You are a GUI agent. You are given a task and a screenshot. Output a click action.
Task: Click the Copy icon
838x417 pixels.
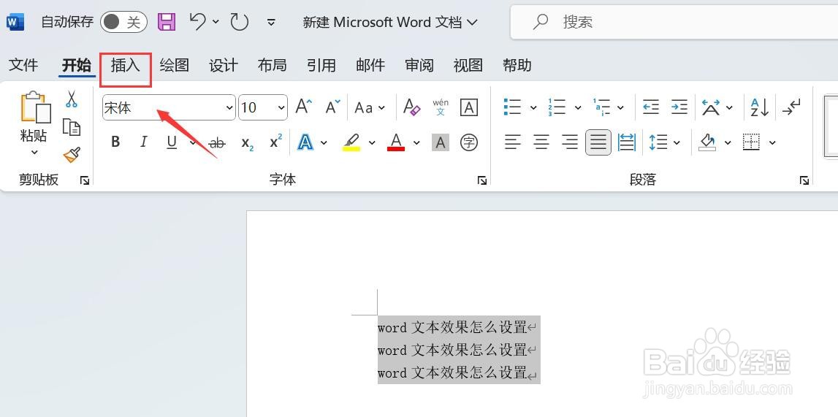[72, 127]
